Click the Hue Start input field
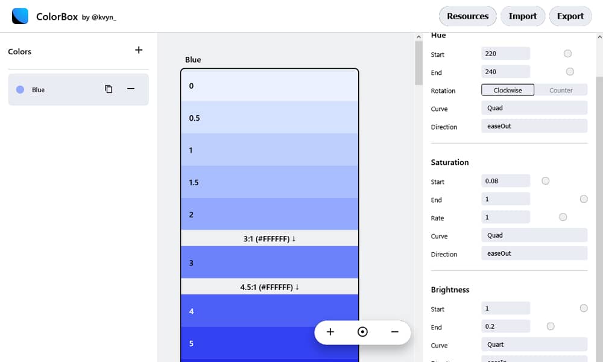The width and height of the screenshot is (603, 362). pos(506,54)
